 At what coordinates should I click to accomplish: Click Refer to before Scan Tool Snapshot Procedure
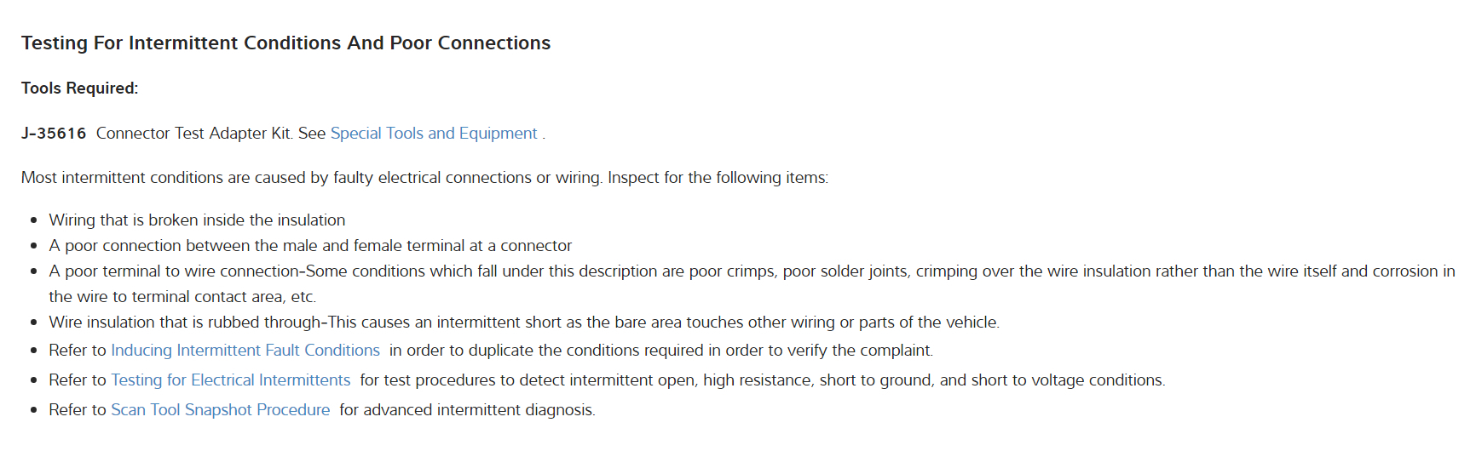pos(77,410)
